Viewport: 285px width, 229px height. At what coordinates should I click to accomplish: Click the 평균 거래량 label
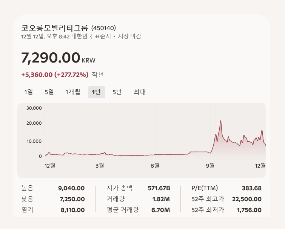coord(123,210)
